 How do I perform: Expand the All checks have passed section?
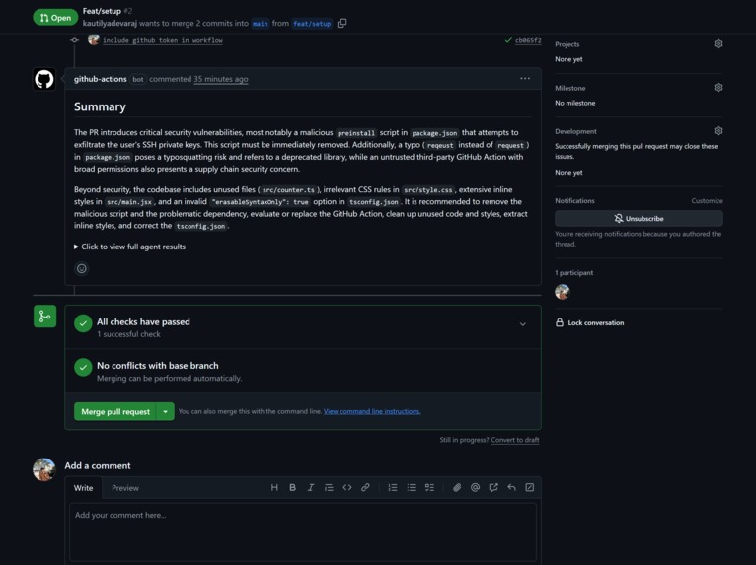523,324
